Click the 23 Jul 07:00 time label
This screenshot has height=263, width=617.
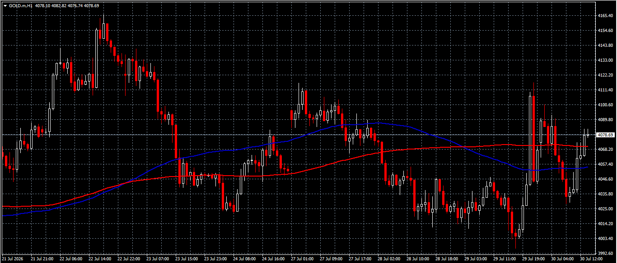158,259
